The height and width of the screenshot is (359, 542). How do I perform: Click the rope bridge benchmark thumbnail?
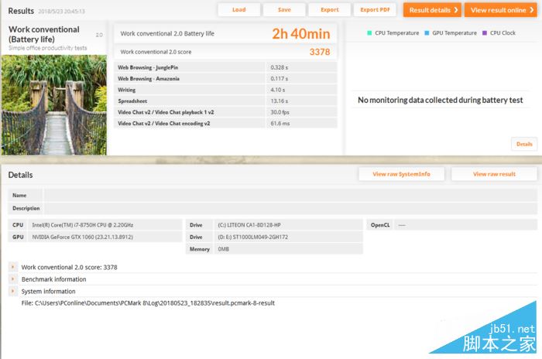(54, 104)
